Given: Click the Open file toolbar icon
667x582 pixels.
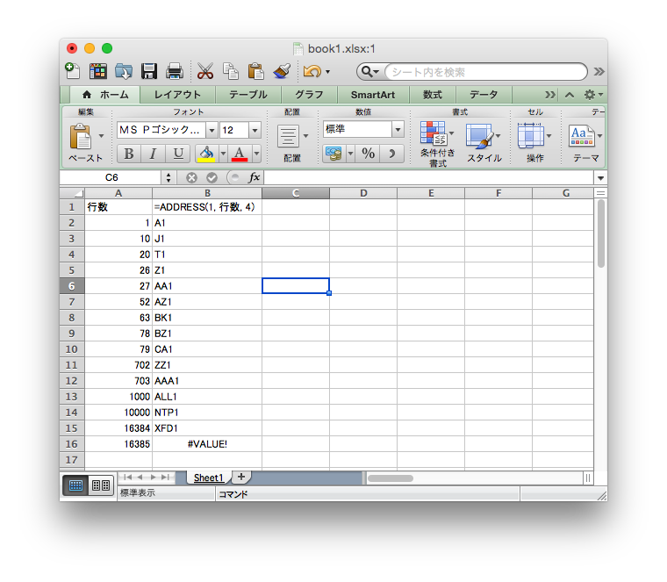Looking at the screenshot, I should [x=124, y=71].
